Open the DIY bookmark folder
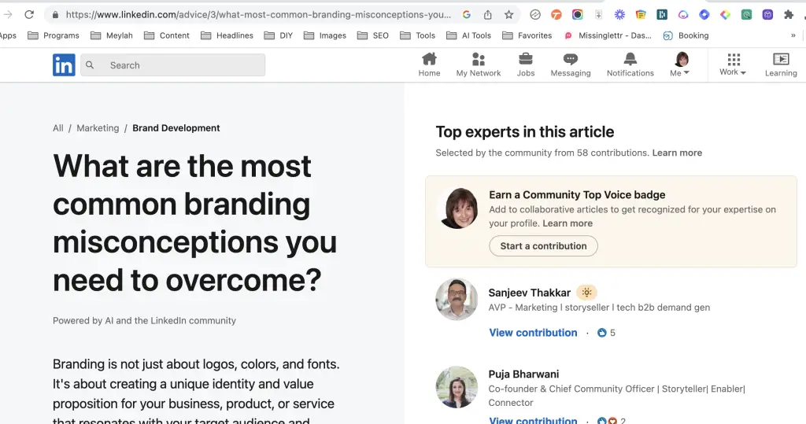Viewport: 806px width, 424px height. [x=278, y=35]
